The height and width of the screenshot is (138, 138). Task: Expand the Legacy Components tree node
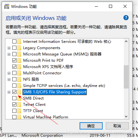9,48
